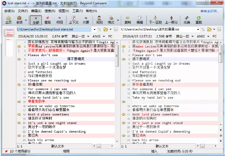
Task: Open the 文件(F) menu
Action: (23, 11)
